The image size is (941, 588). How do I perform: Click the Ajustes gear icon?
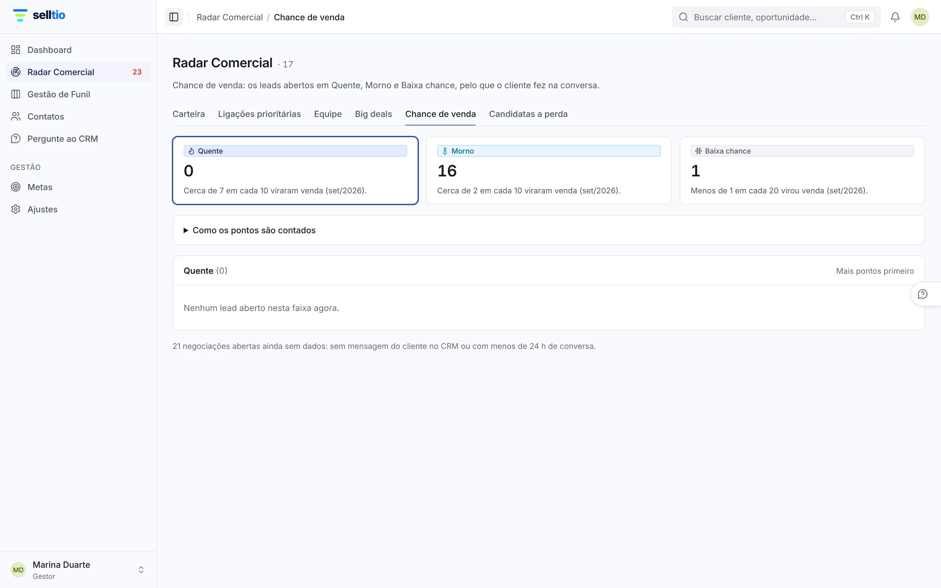[x=16, y=209]
